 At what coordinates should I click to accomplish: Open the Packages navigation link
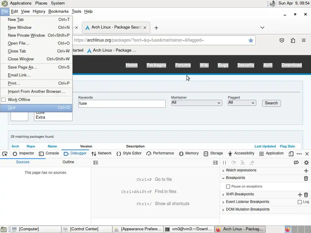156,65
